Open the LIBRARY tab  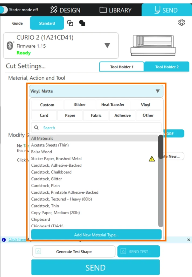116,10
